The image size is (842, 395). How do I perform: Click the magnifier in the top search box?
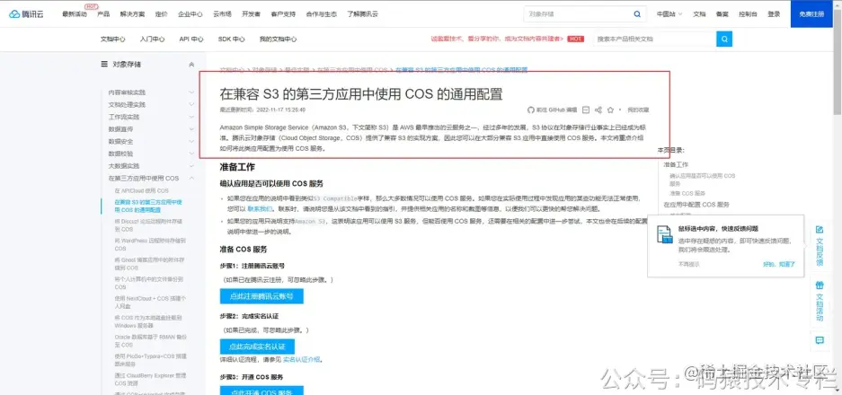(x=637, y=14)
